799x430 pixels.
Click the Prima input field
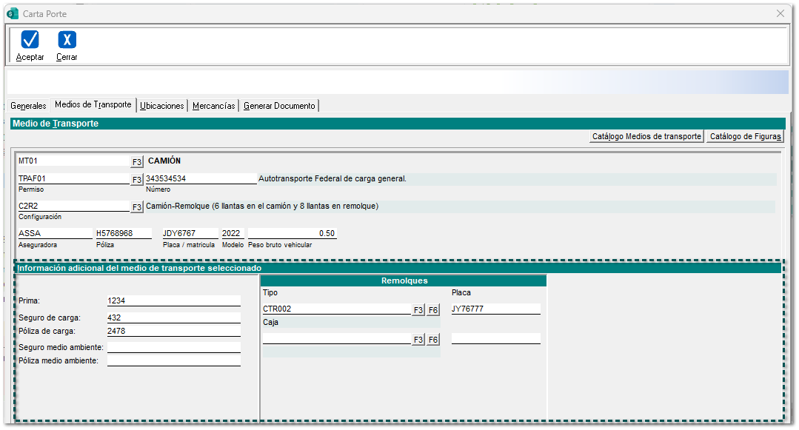coord(173,300)
